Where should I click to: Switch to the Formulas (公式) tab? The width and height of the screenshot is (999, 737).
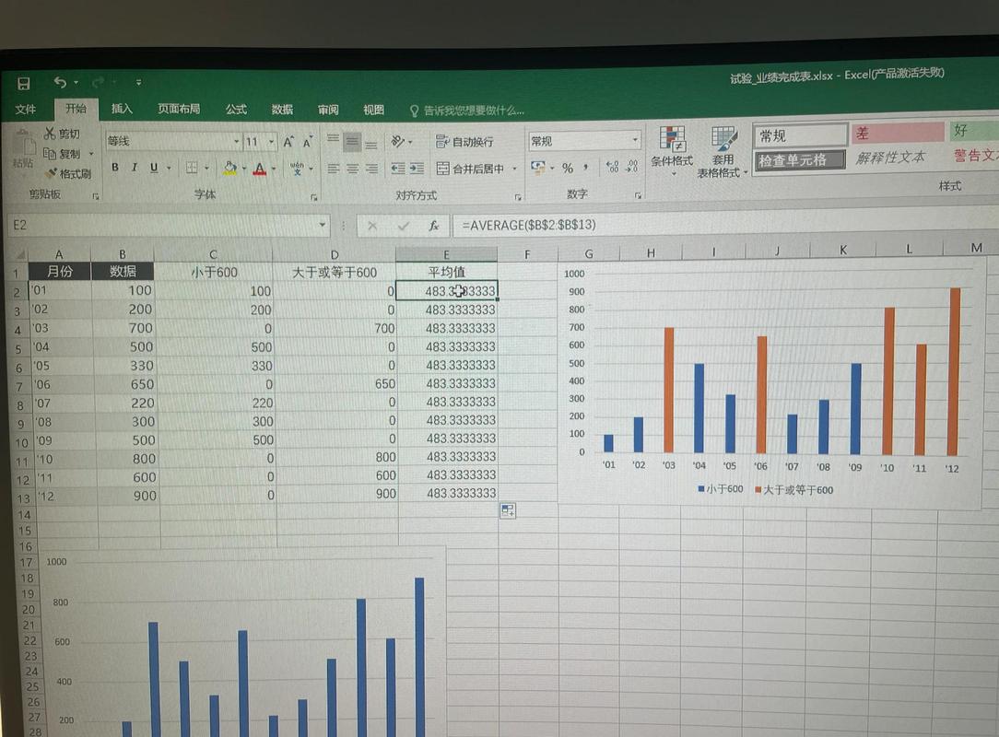tap(236, 110)
